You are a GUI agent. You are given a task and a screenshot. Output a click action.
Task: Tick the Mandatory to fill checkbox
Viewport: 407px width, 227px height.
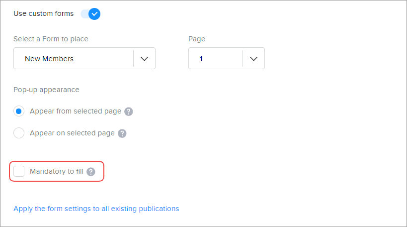coord(19,171)
